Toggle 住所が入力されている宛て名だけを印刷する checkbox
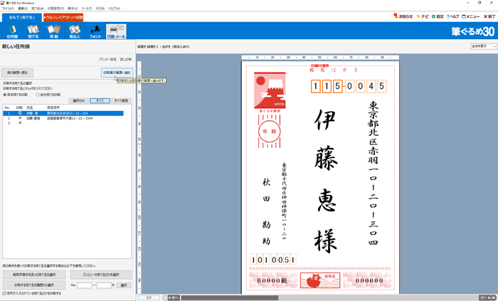Viewport: 498px width, 301px height. click(4, 292)
